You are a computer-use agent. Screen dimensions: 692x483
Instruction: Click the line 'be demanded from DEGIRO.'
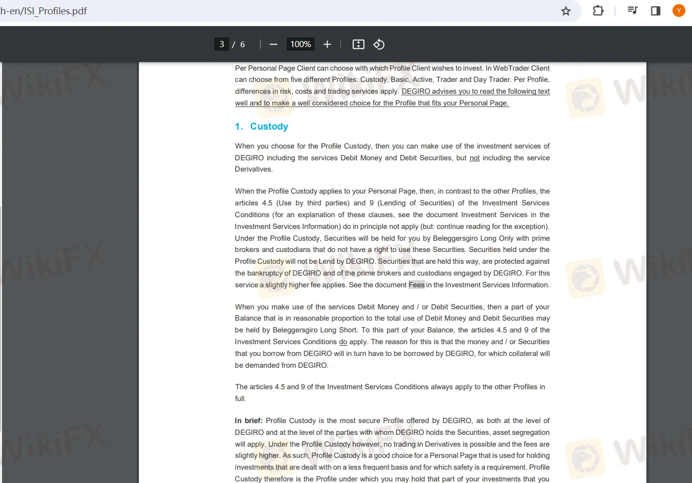coord(281,365)
